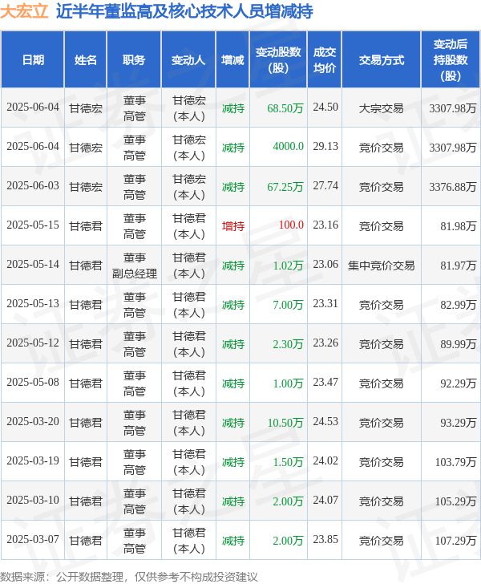The image size is (481, 584).
Task: Click the 大宏立 title text
Action: click(24, 11)
